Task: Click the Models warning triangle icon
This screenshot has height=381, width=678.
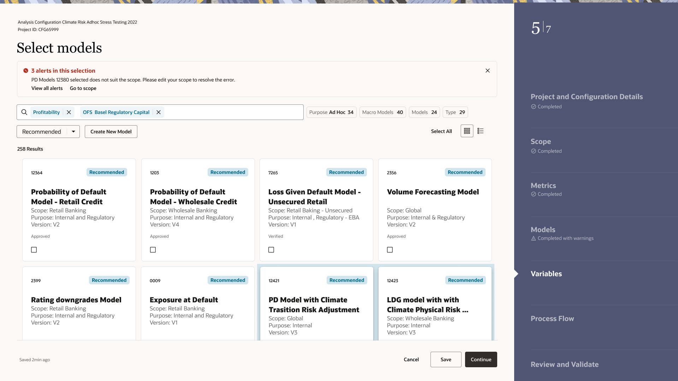Action: click(x=534, y=238)
